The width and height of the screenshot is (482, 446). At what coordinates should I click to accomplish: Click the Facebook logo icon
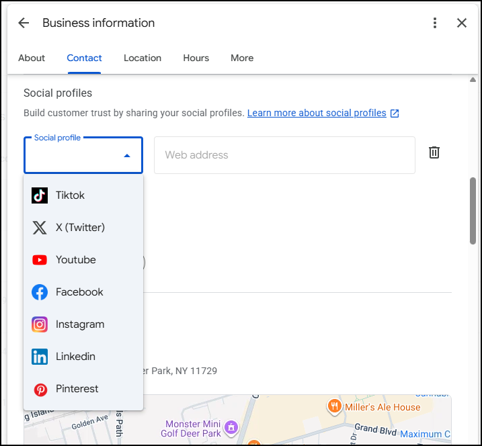click(40, 292)
